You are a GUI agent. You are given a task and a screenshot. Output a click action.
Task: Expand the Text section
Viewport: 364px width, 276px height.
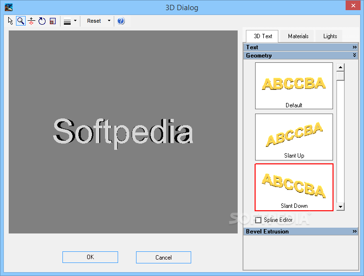(301, 47)
